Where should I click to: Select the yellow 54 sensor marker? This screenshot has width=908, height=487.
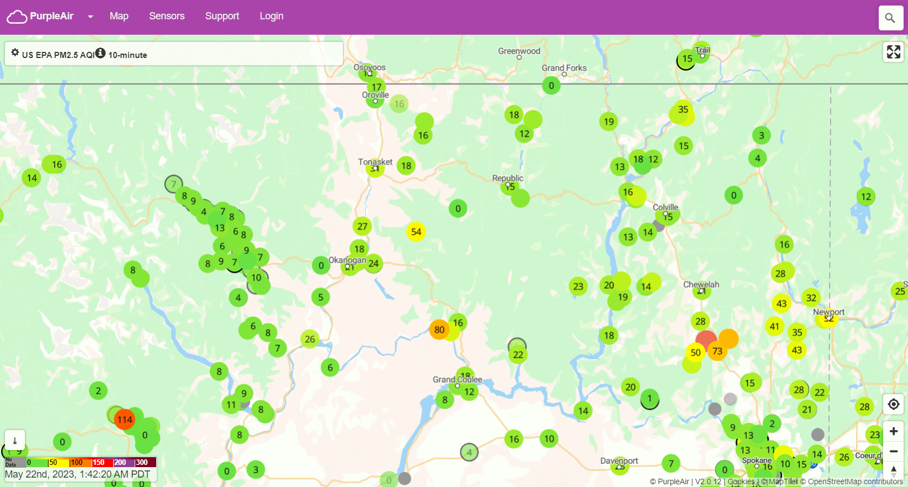[416, 232]
